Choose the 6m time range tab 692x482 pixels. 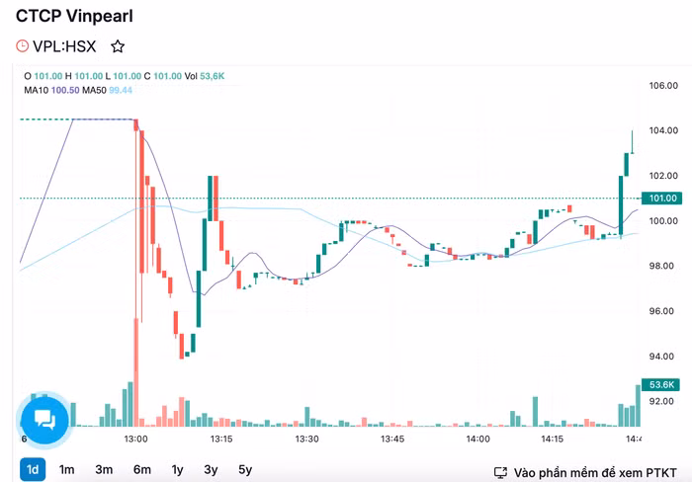click(140, 470)
